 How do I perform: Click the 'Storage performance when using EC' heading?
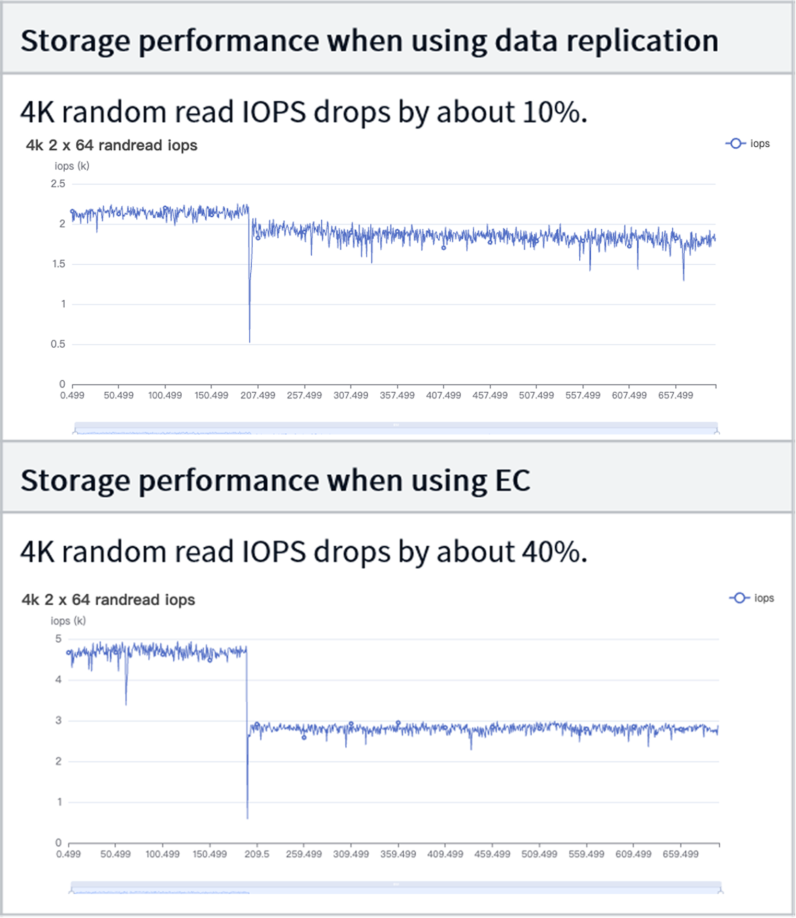[x=275, y=480]
